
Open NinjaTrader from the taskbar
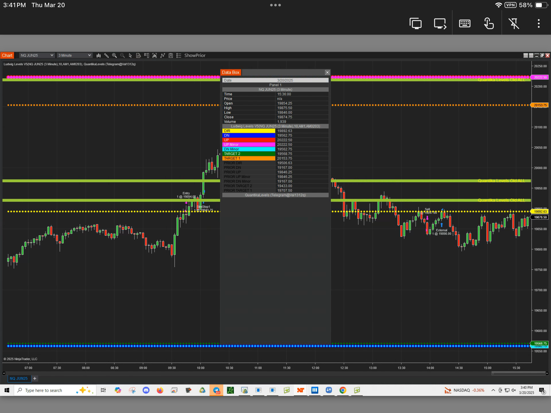(x=300, y=390)
